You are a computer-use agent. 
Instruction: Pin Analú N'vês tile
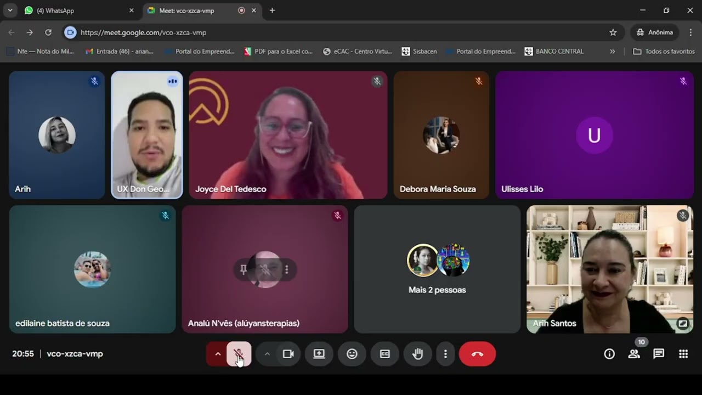click(x=244, y=269)
